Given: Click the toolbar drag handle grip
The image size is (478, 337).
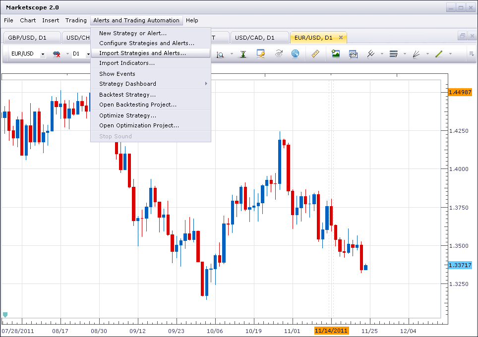Looking at the screenshot, I should pos(5,54).
